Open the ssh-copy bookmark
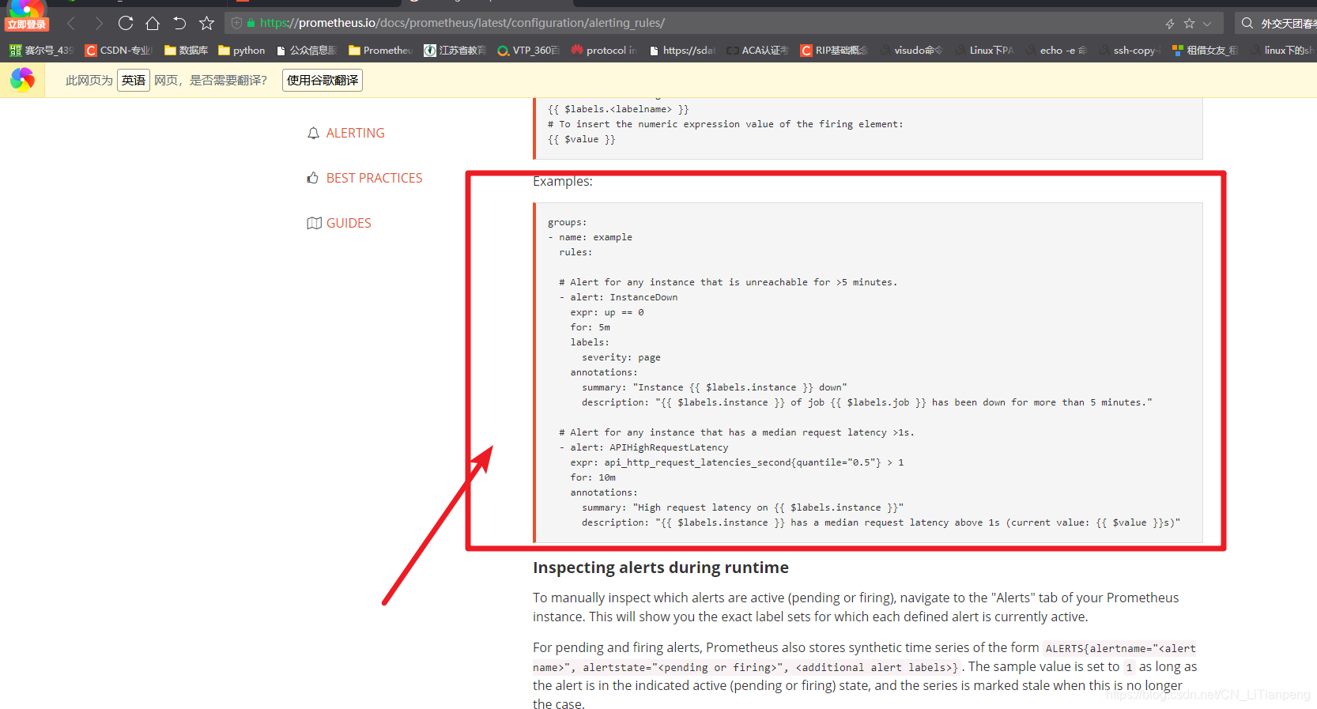The height and width of the screenshot is (709, 1317). click(1130, 50)
